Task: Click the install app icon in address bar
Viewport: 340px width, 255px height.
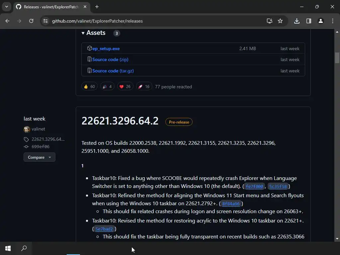Action: (270, 21)
